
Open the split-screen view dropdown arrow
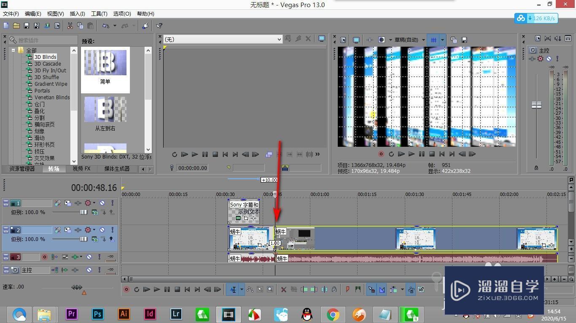(x=390, y=40)
